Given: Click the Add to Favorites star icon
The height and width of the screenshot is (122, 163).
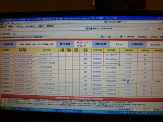Looking at the screenshot, I should pyautogui.click(x=14, y=34).
